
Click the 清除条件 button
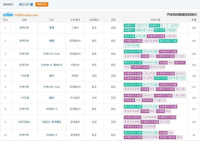click(x=42, y=4)
